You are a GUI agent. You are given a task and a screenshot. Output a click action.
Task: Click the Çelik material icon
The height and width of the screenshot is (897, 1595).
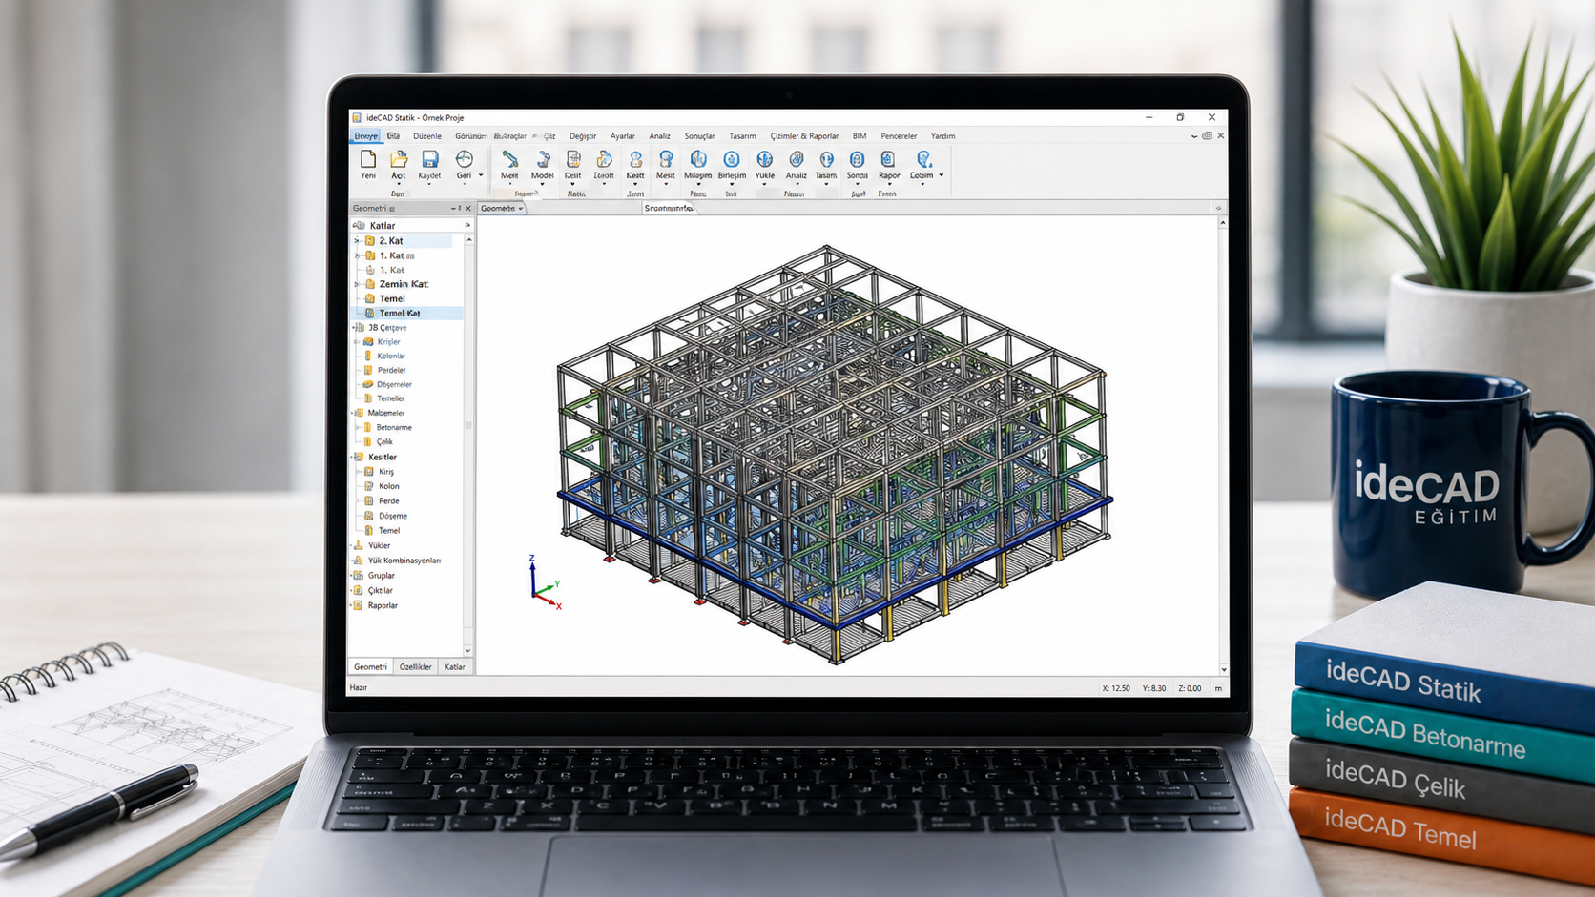click(368, 441)
